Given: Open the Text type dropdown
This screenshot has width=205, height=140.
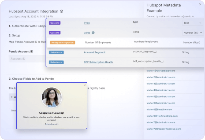Looking at the screenshot, I should (x=193, y=23).
